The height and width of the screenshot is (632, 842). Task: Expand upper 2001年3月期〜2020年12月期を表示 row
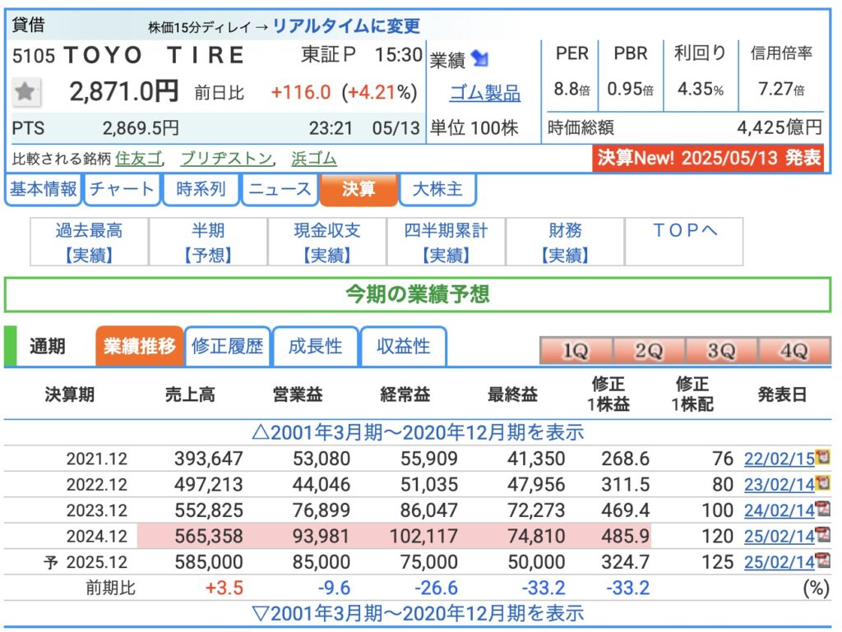coord(418,432)
